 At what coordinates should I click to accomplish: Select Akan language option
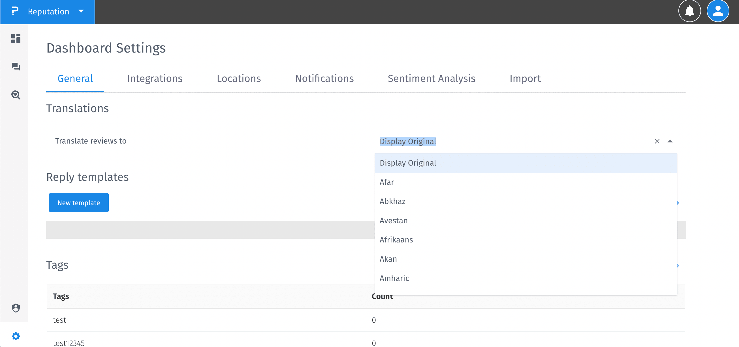[x=526, y=259]
